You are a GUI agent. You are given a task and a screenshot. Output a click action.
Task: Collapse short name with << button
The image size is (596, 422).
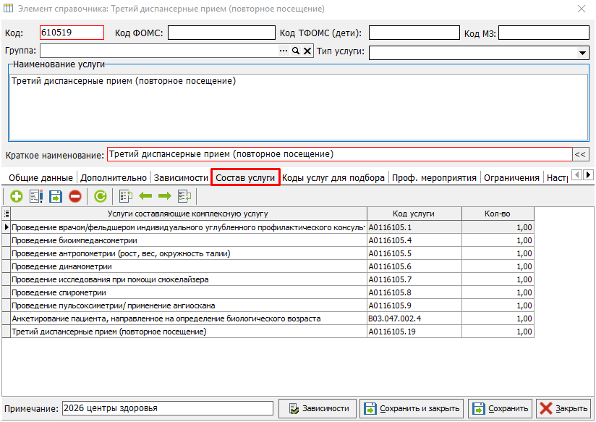pyautogui.click(x=581, y=154)
